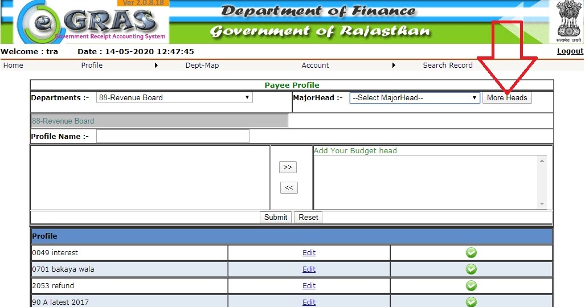Click the national emblem of India
This screenshot has width=585, height=307.
(568, 21)
